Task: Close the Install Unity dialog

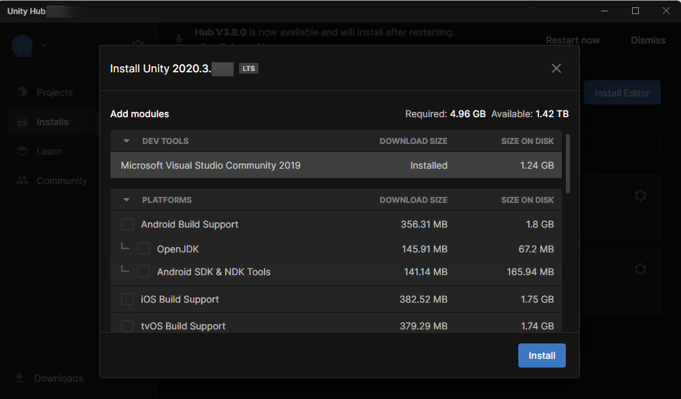Action: click(556, 68)
